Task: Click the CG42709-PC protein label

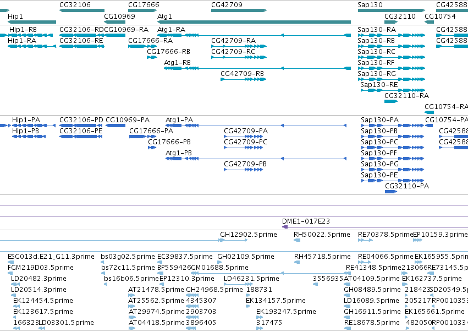Action: tap(245, 142)
